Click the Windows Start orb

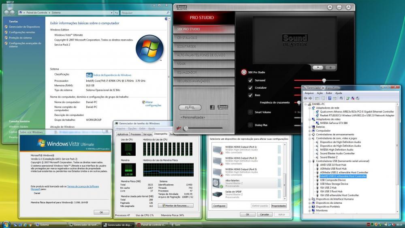tap(6, 224)
